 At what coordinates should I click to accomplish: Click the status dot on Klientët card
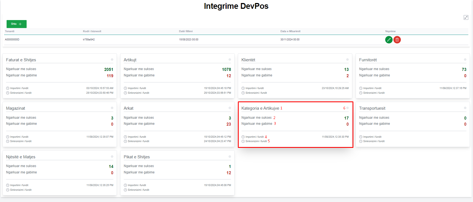click(x=347, y=60)
